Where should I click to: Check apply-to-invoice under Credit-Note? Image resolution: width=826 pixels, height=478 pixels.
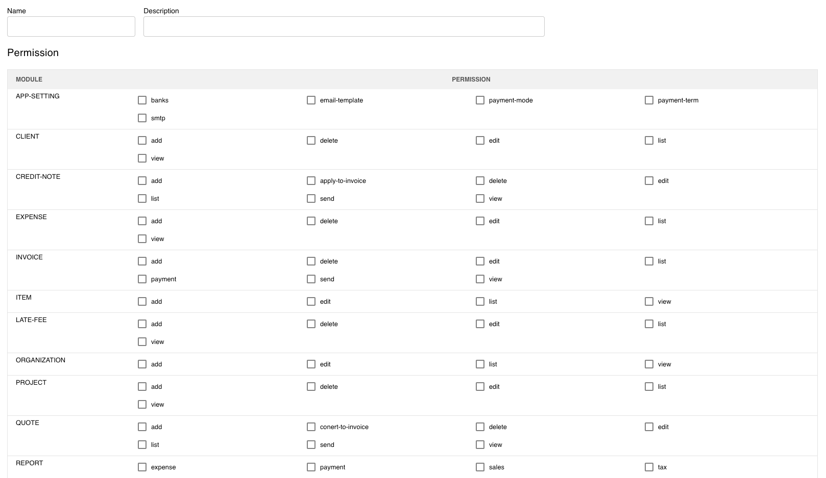(311, 181)
